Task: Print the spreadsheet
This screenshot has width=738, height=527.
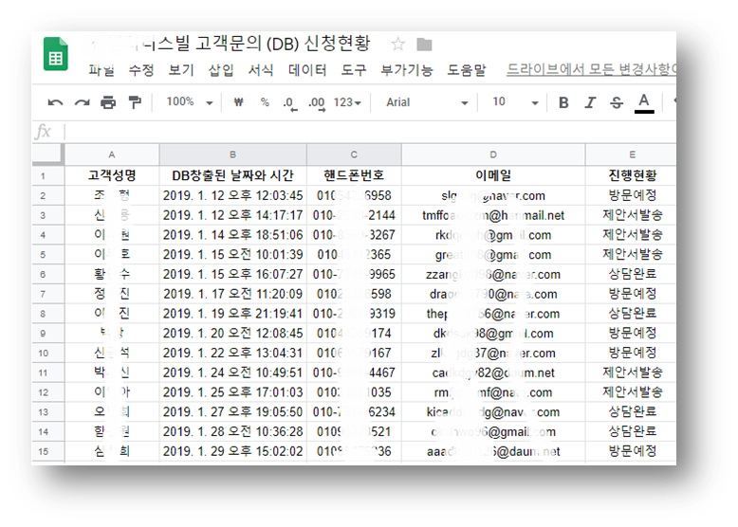Action: [x=108, y=102]
